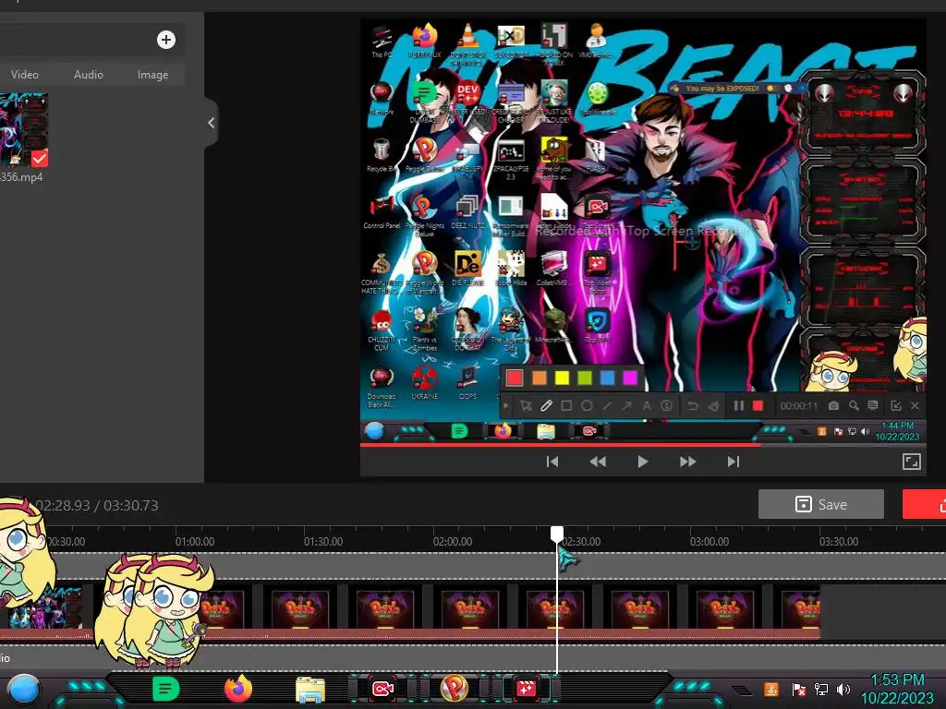Screen dimensions: 946x709
Task: Open Firefox from the taskbar
Action: (238, 689)
